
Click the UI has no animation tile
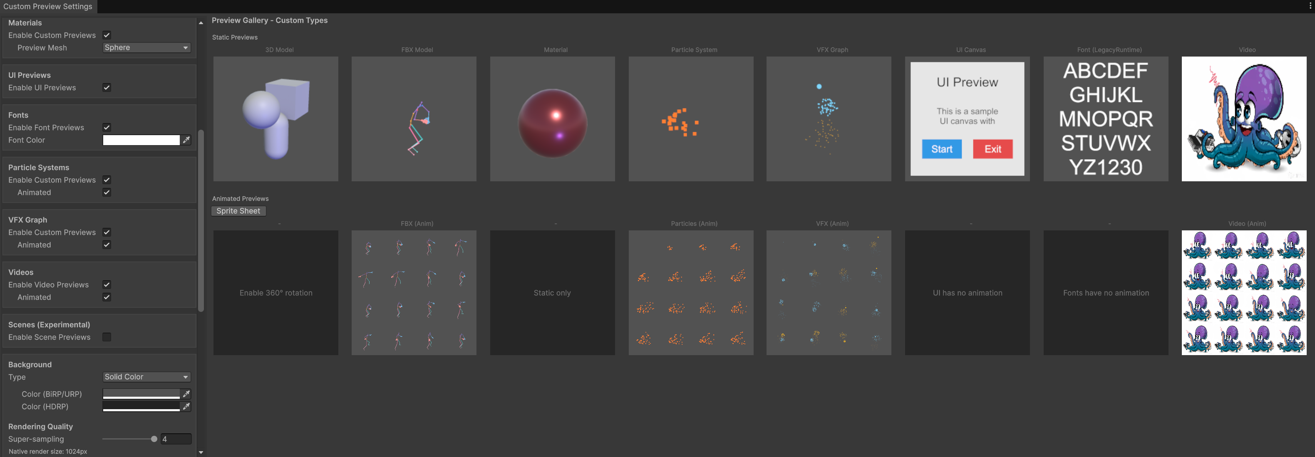[x=968, y=293]
